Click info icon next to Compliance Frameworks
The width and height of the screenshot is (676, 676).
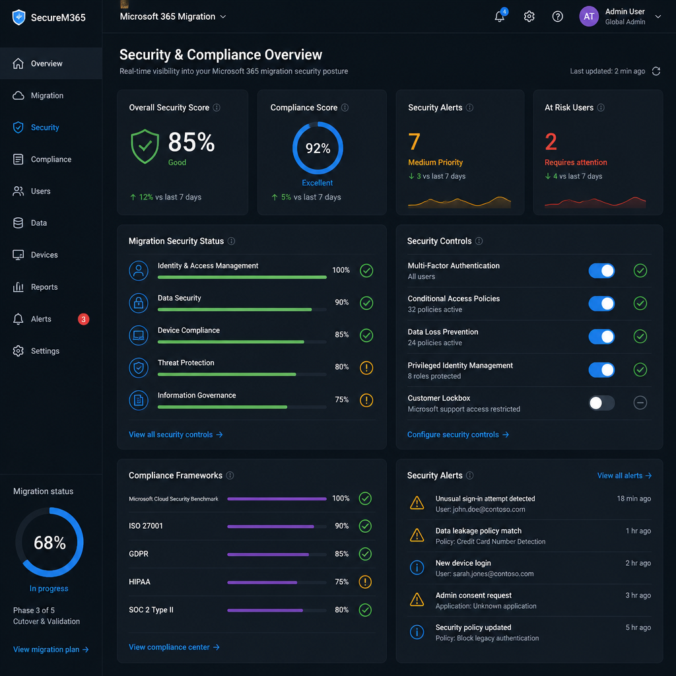[x=230, y=475]
